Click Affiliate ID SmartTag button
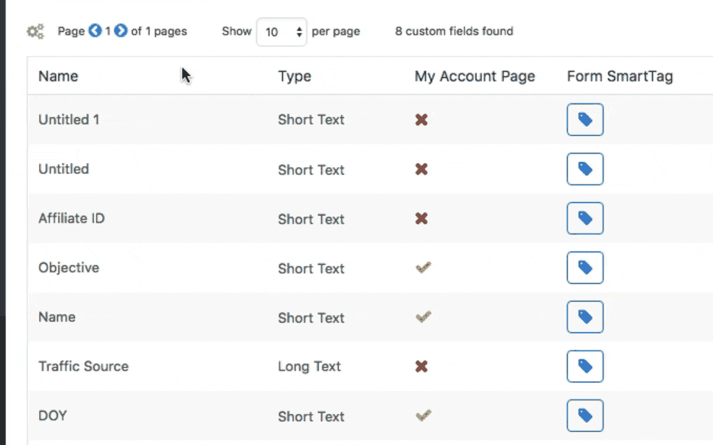Image resolution: width=713 pixels, height=445 pixels. 585,219
